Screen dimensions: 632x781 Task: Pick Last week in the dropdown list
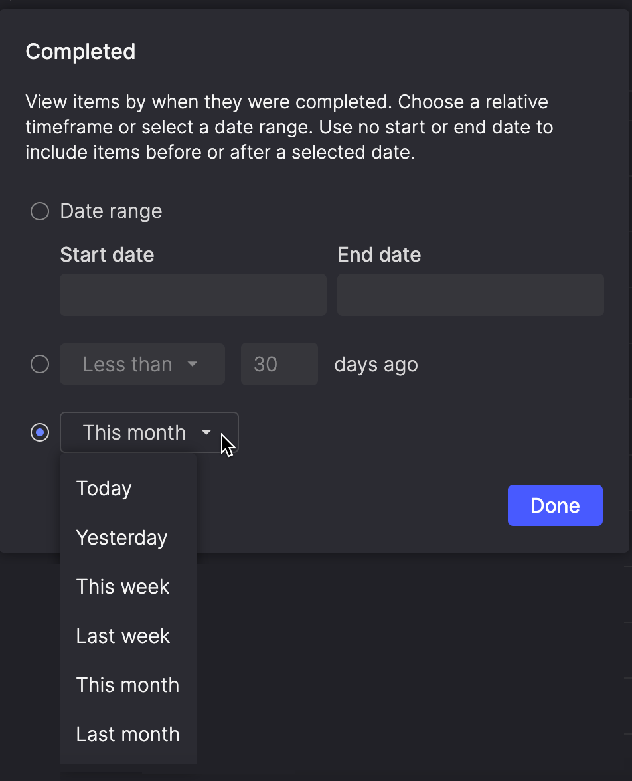(123, 636)
